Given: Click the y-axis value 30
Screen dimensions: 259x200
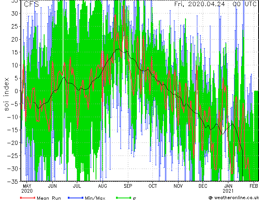Looking at the screenshot, I should point(15,13).
